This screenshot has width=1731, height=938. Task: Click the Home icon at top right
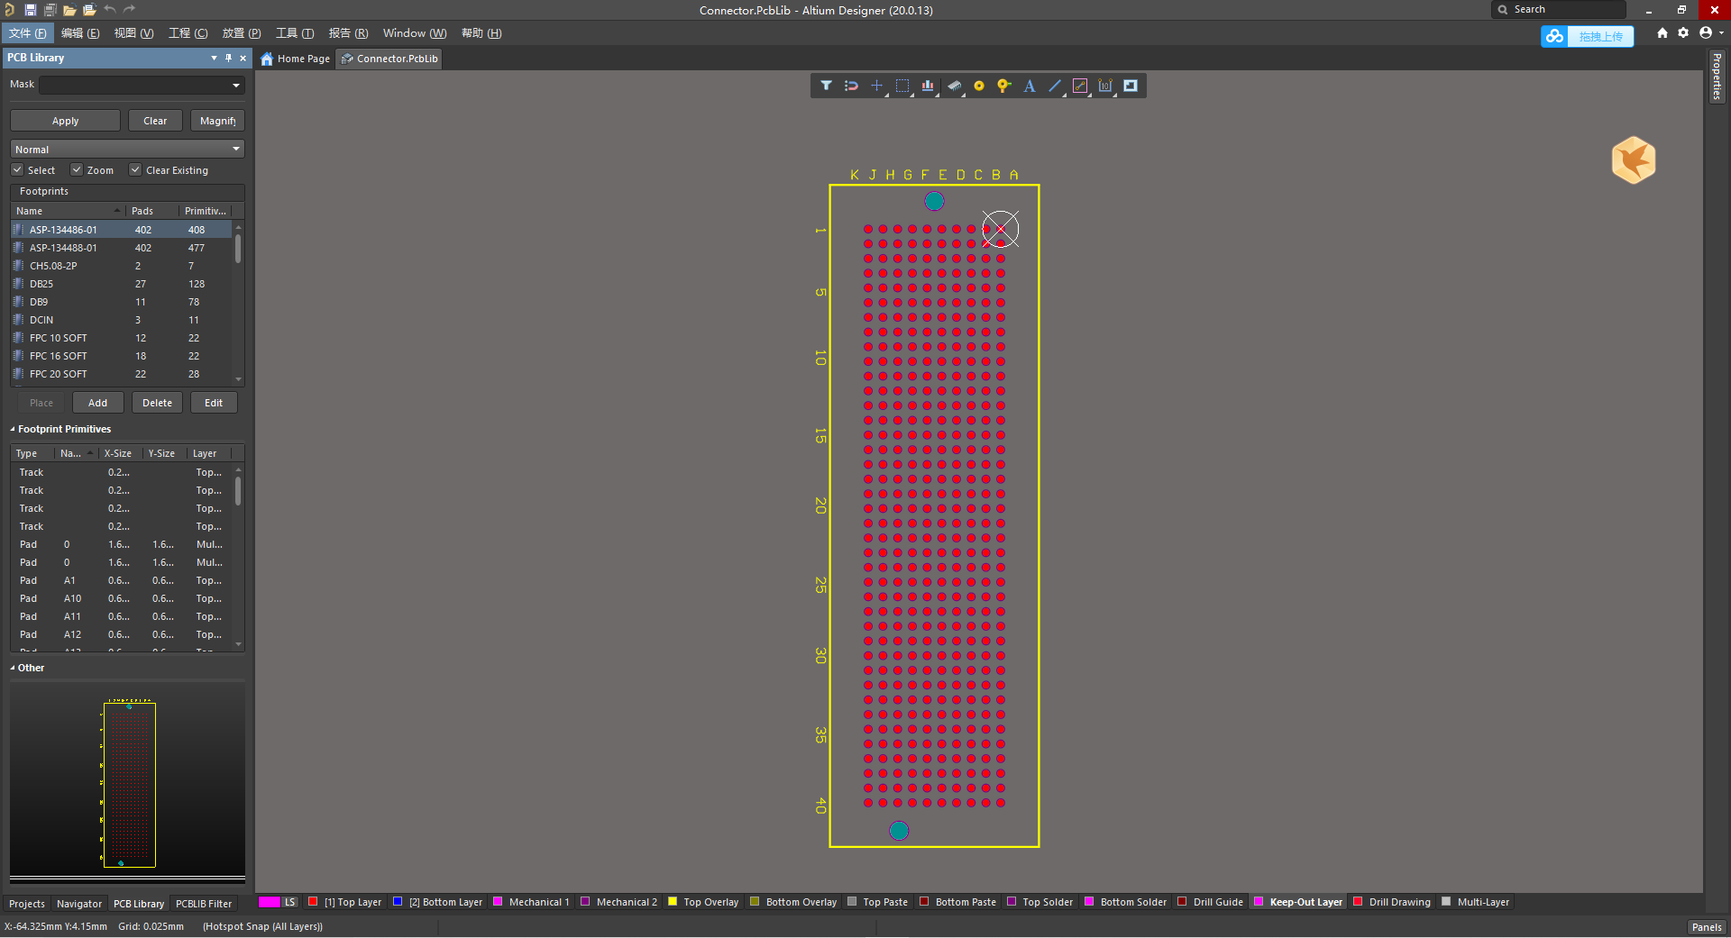click(x=1662, y=32)
